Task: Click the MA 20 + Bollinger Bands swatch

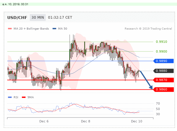Action: pos(10,29)
